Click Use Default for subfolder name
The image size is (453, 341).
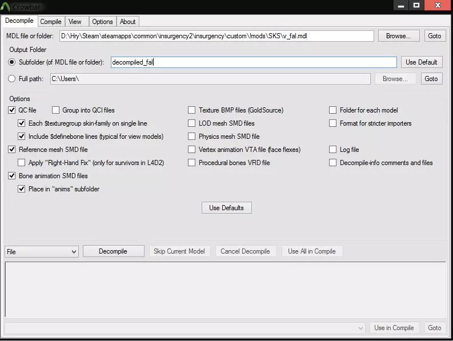point(421,62)
